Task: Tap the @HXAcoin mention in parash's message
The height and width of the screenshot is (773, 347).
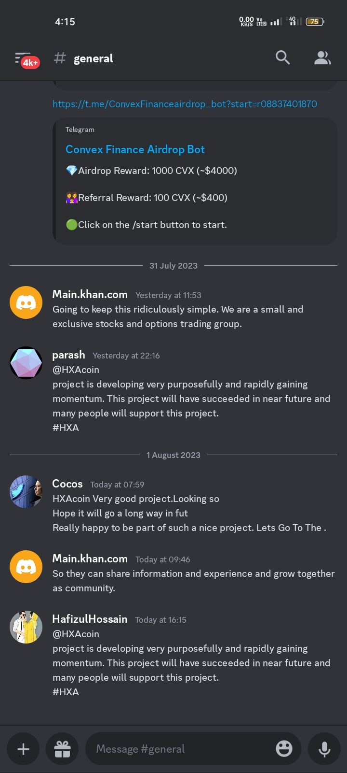Action: (76, 370)
